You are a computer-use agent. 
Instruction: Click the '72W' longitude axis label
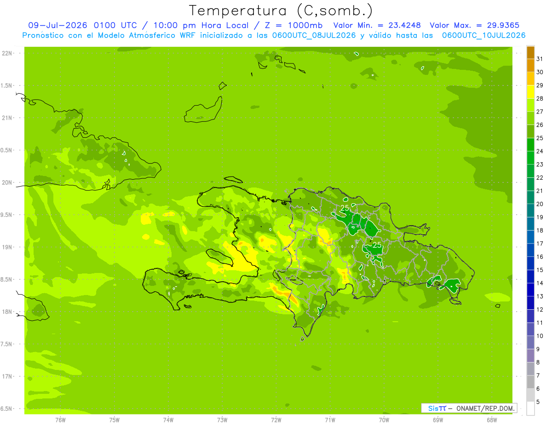[x=276, y=420]
